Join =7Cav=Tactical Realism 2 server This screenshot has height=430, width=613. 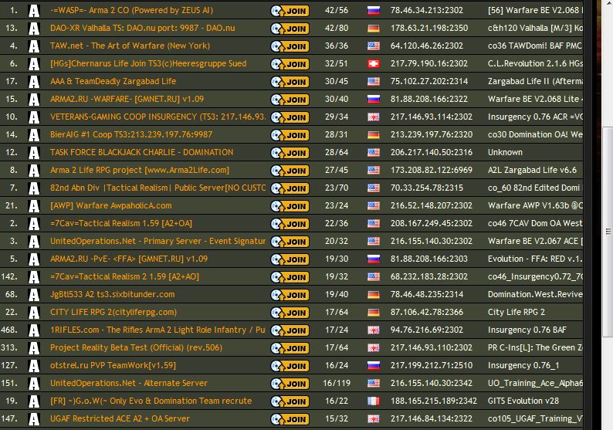point(290,277)
